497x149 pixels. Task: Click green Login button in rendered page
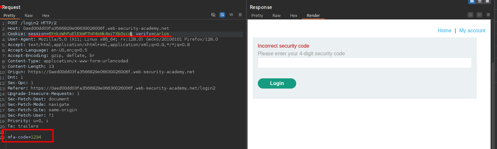[x=277, y=83]
